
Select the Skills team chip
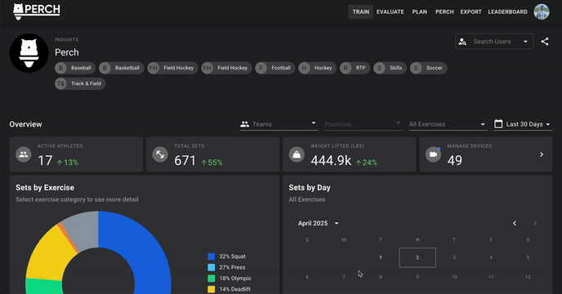pyautogui.click(x=390, y=68)
